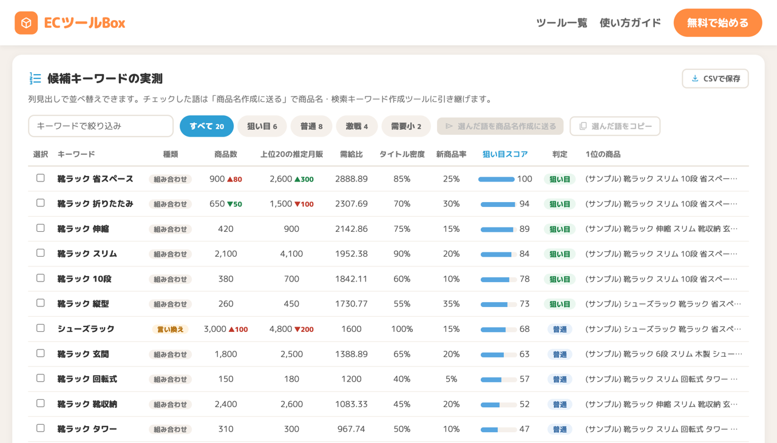Click the score bar showing 47
This screenshot has height=443, width=777.
[498, 430]
